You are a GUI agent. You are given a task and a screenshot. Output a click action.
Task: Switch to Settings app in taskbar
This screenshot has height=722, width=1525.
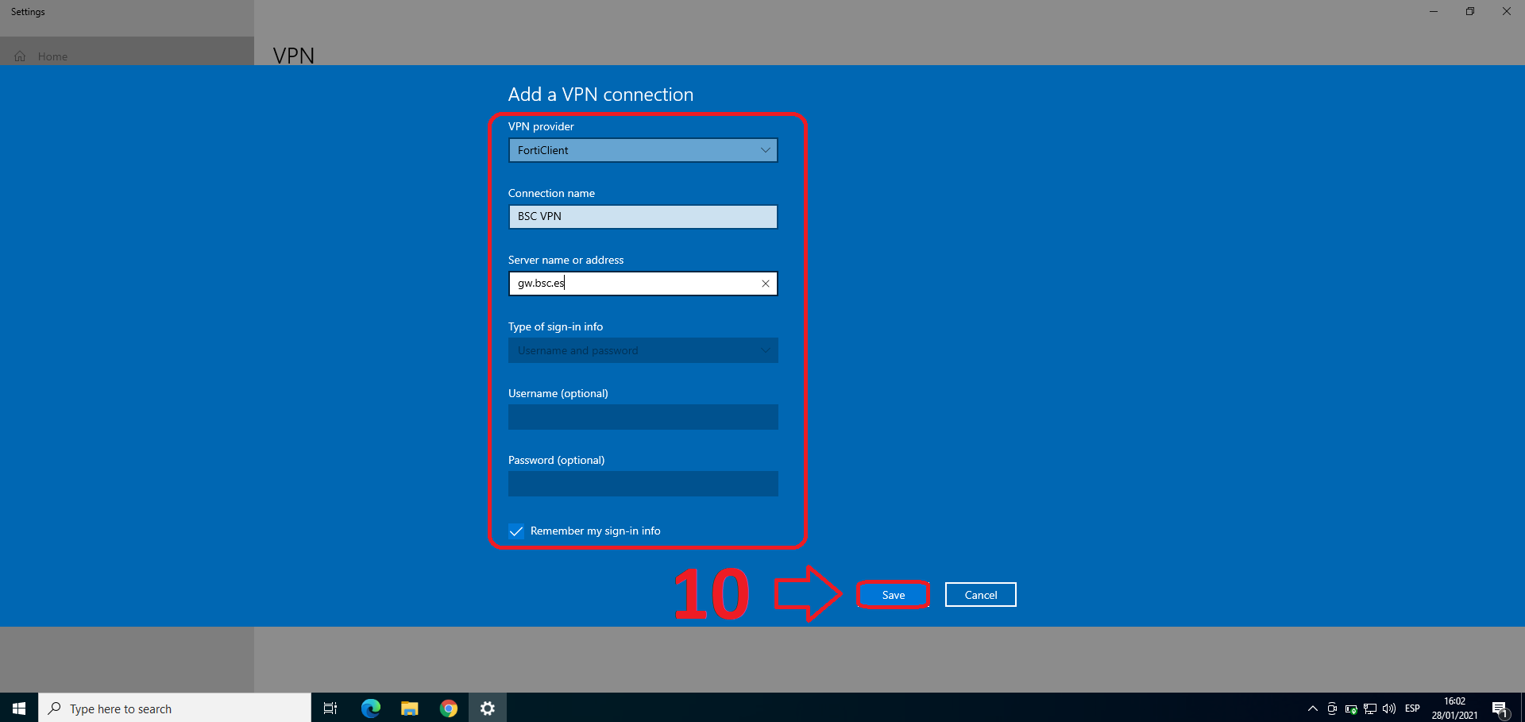click(x=488, y=708)
